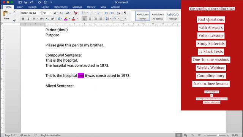Open the Mailings ribbon tab
This screenshot has width=243, height=137.
click(x=77, y=7)
